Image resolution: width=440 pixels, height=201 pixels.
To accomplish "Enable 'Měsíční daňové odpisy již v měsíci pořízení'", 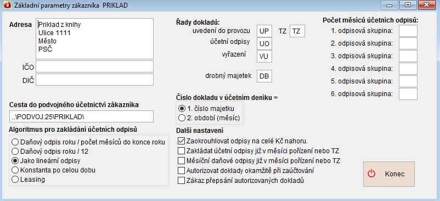I will [181, 160].
